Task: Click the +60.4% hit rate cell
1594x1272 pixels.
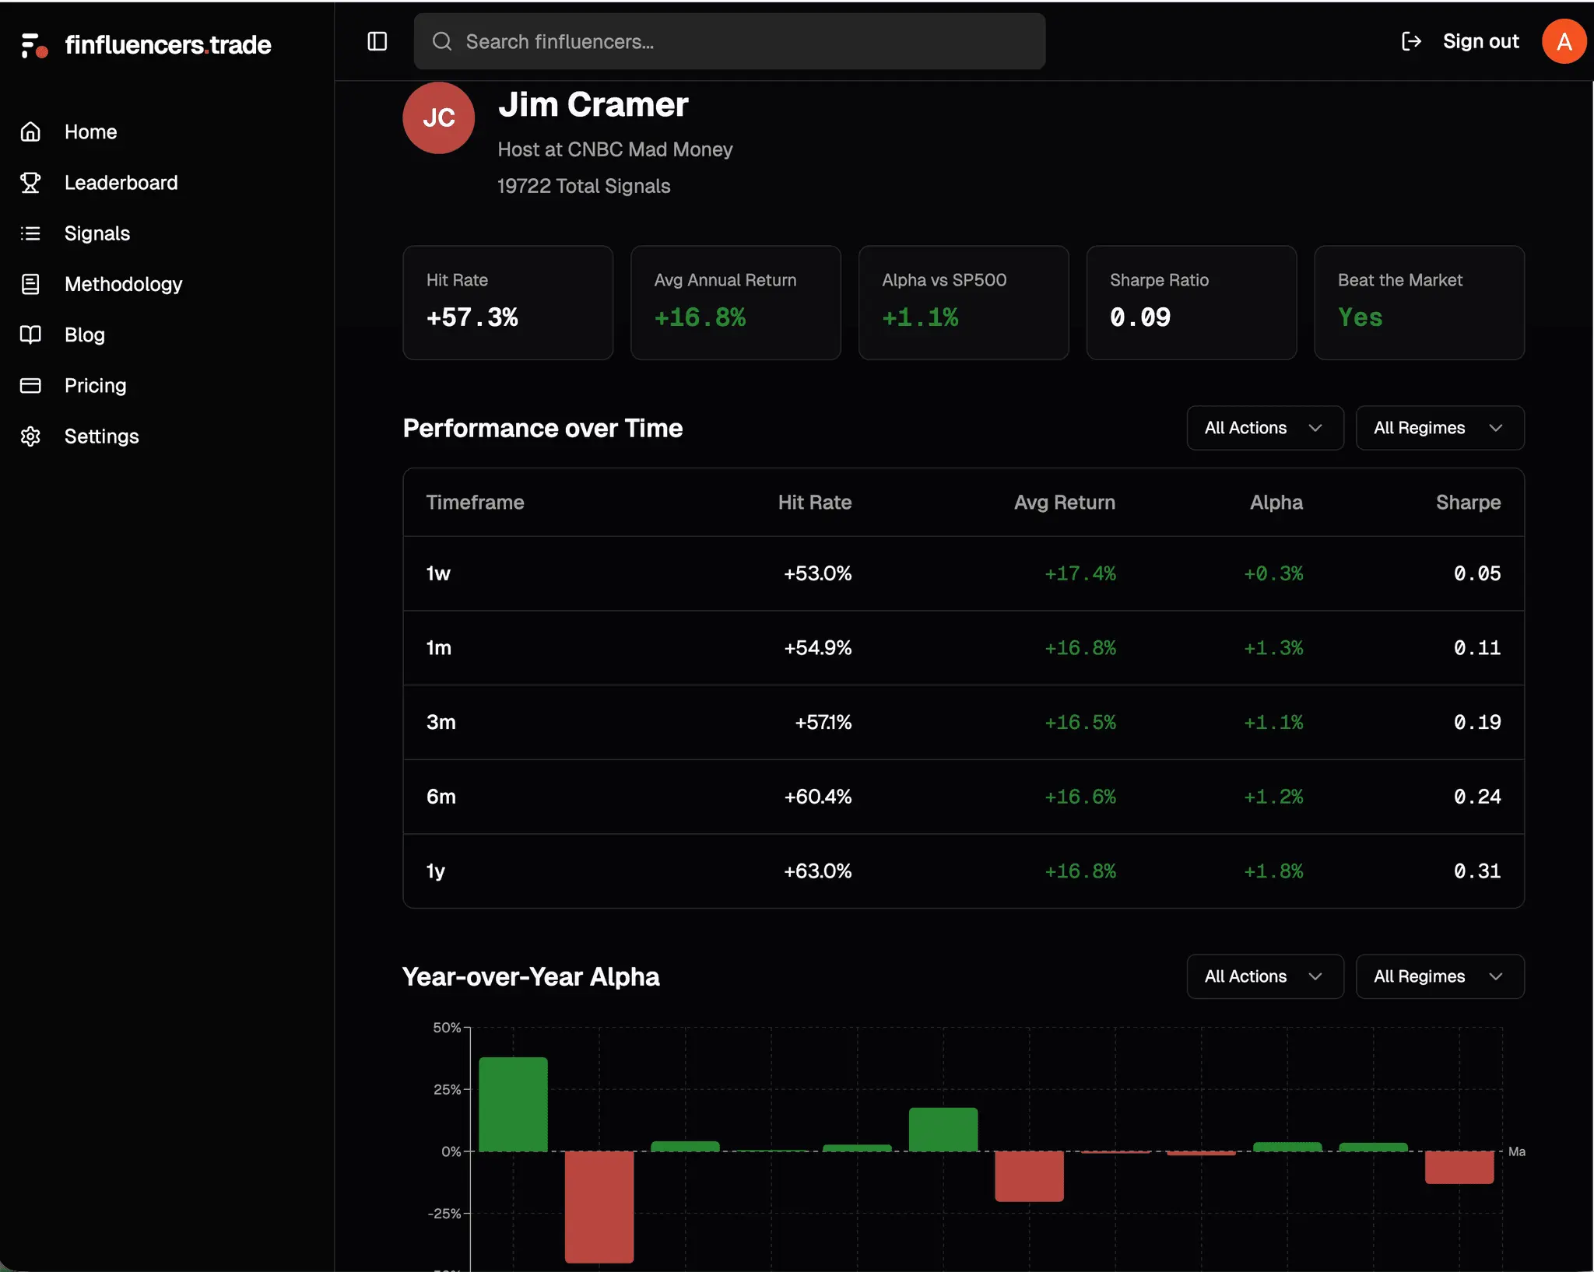Action: click(817, 797)
